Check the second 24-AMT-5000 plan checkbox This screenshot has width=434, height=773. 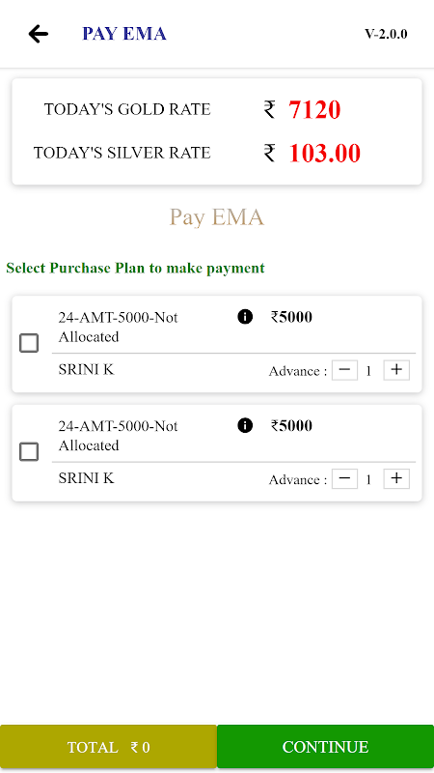pyautogui.click(x=29, y=451)
